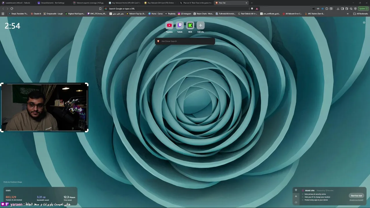
Task: Click the browser forward arrow
Action: pos(8,9)
